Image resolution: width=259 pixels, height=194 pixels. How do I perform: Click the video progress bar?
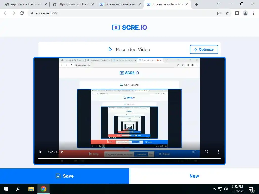[129, 158]
